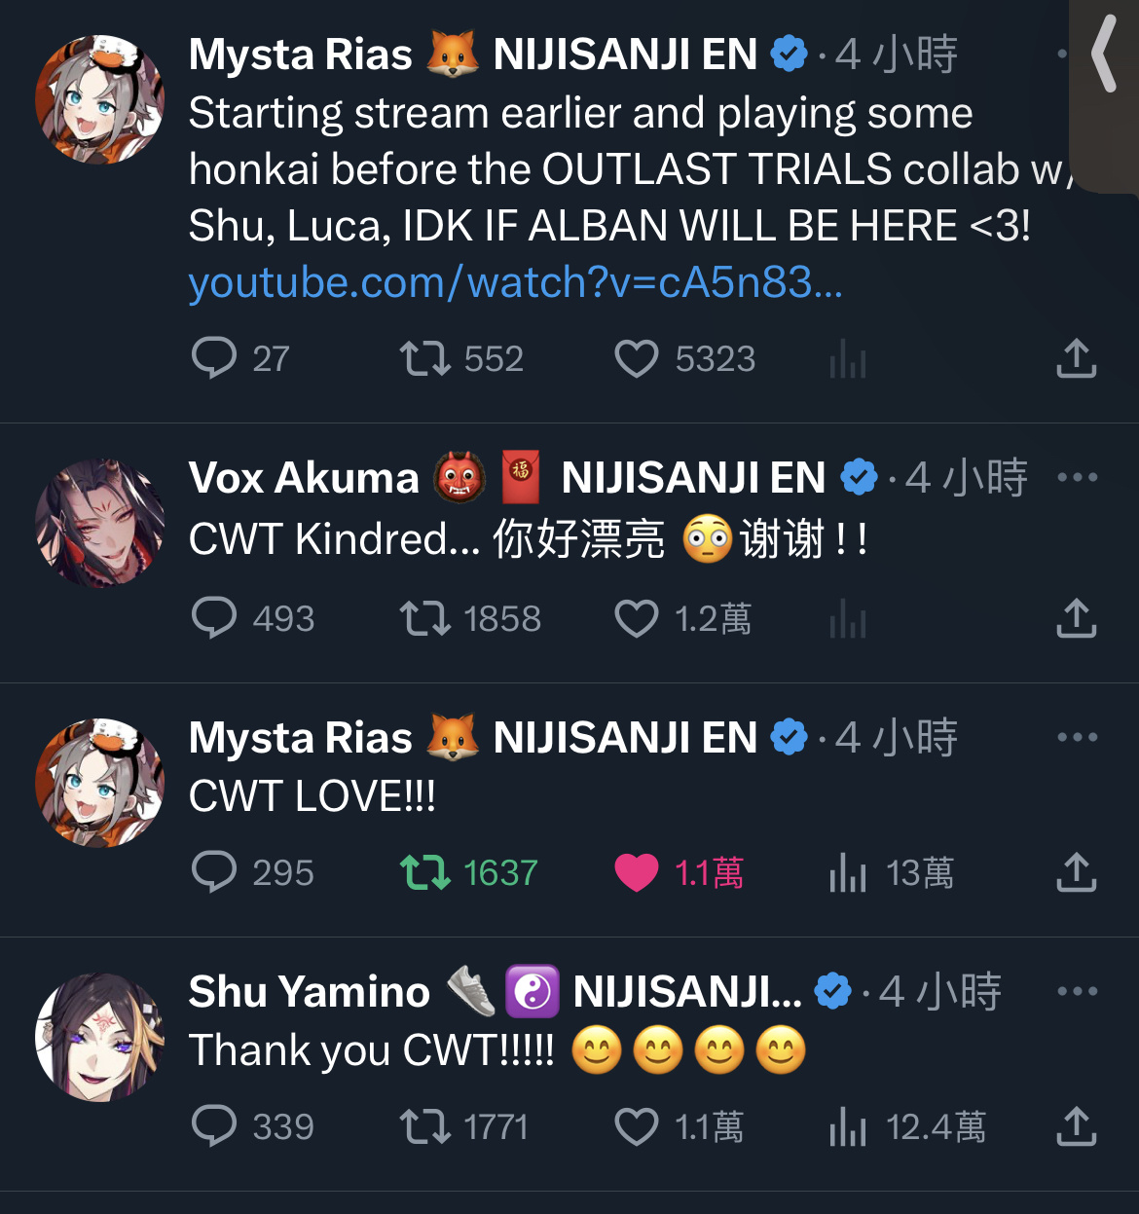Open more options for Shu Yamino's tweet
The height and width of the screenshot is (1214, 1139).
(x=1077, y=991)
